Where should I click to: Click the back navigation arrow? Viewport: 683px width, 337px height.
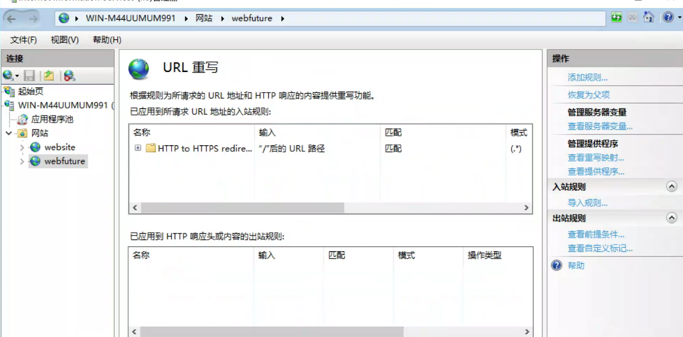12,19
